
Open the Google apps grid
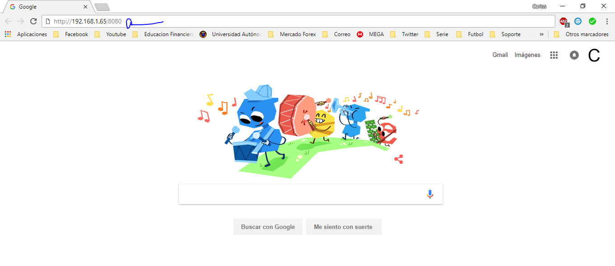(554, 55)
